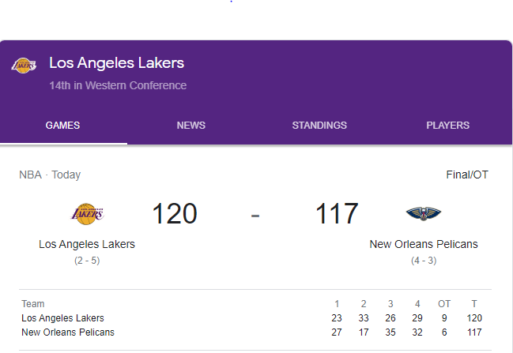Click Los Angeles Lakers row in table
This screenshot has width=513, height=353.
coord(62,318)
